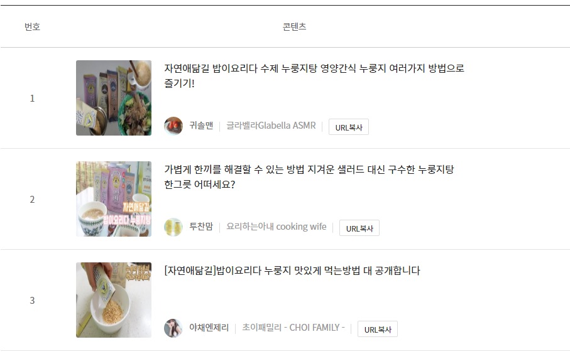Image resolution: width=570 pixels, height=354 pixels.
Task: Open the third thumbnail showing bowl pouring
Action: pos(113,300)
